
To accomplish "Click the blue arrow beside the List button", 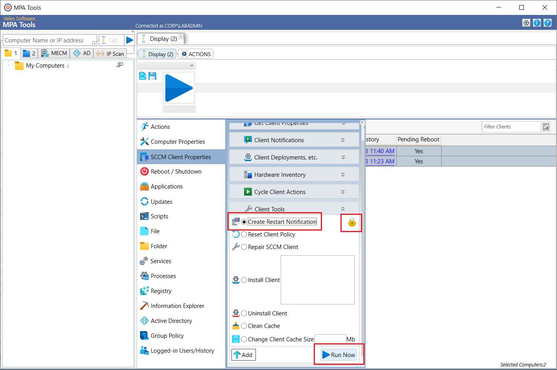I will tap(130, 40).
